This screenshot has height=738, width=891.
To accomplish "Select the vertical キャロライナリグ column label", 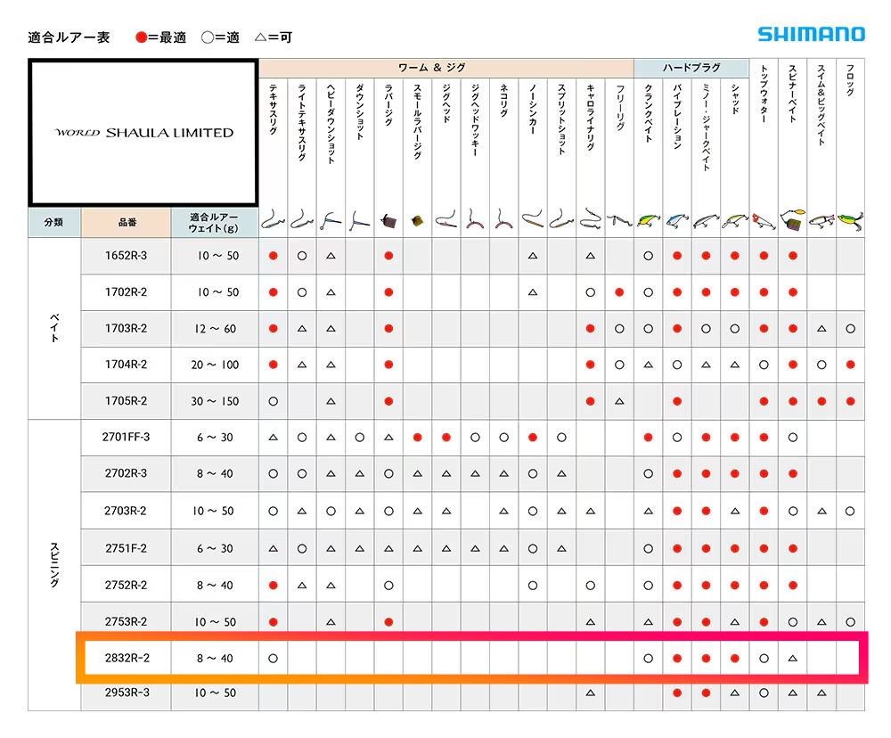I will click(591, 117).
